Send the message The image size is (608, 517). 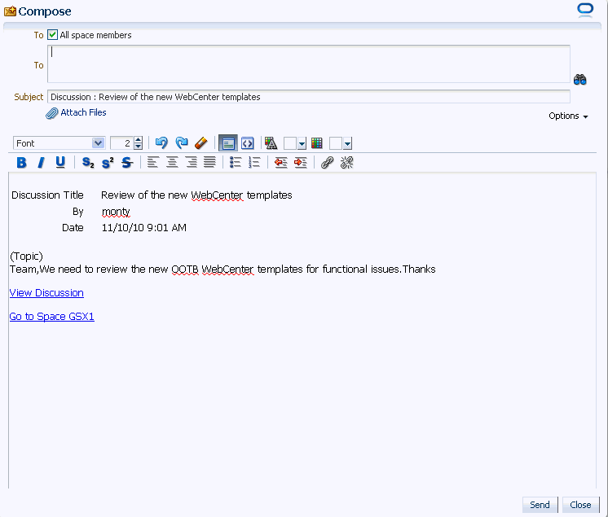click(540, 505)
